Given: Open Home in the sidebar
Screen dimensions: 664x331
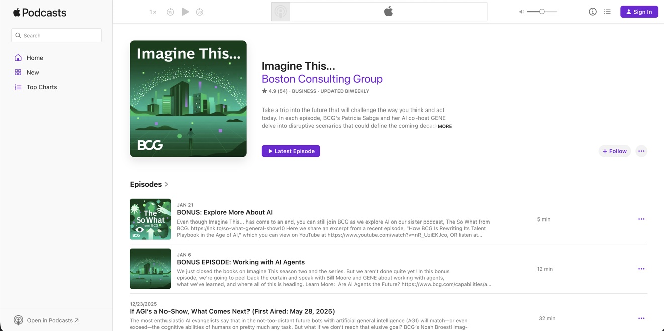Looking at the screenshot, I should (35, 58).
